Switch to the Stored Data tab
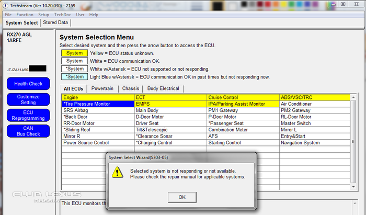 [55, 22]
